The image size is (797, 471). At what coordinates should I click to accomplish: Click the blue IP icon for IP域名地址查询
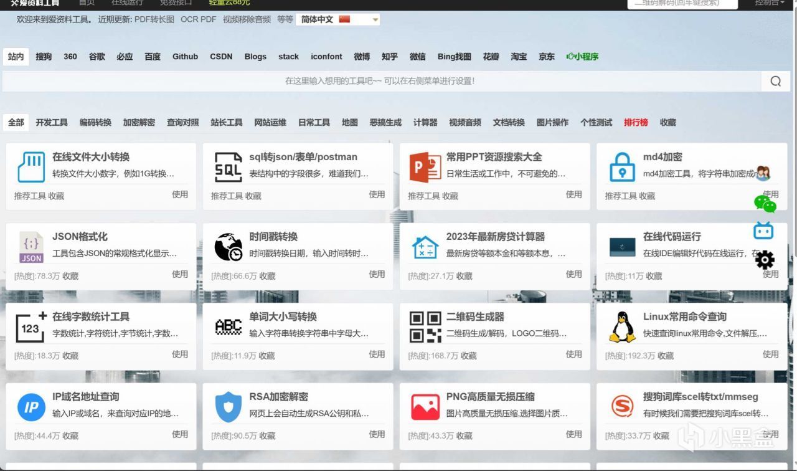[31, 407]
